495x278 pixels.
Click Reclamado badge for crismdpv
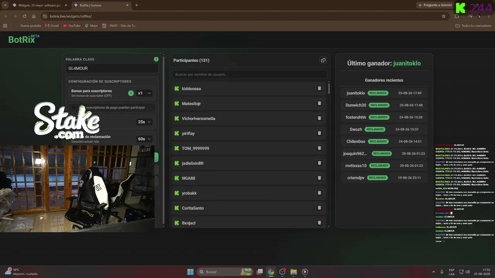pos(377,178)
